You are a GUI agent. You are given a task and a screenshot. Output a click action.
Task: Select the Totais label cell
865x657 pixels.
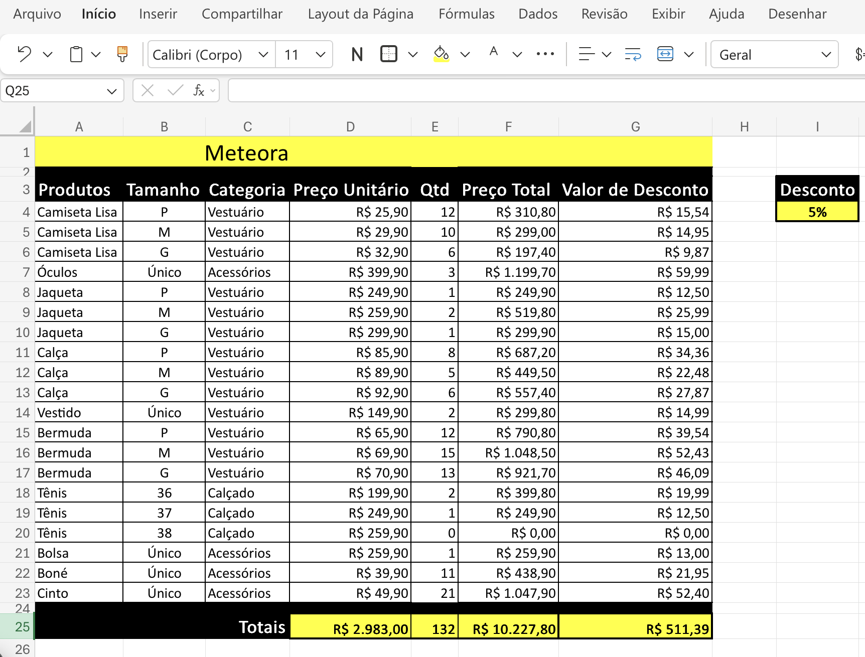coord(247,627)
